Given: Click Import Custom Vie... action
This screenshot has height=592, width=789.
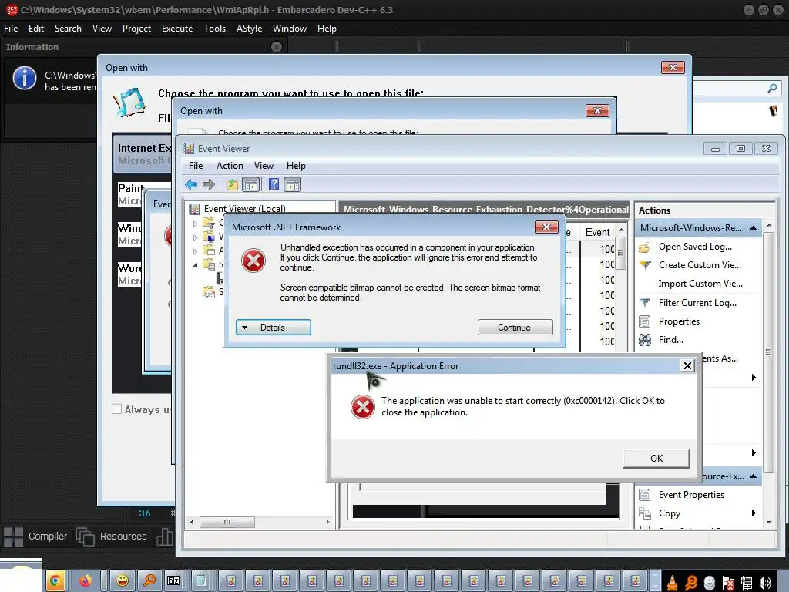Looking at the screenshot, I should click(x=700, y=284).
